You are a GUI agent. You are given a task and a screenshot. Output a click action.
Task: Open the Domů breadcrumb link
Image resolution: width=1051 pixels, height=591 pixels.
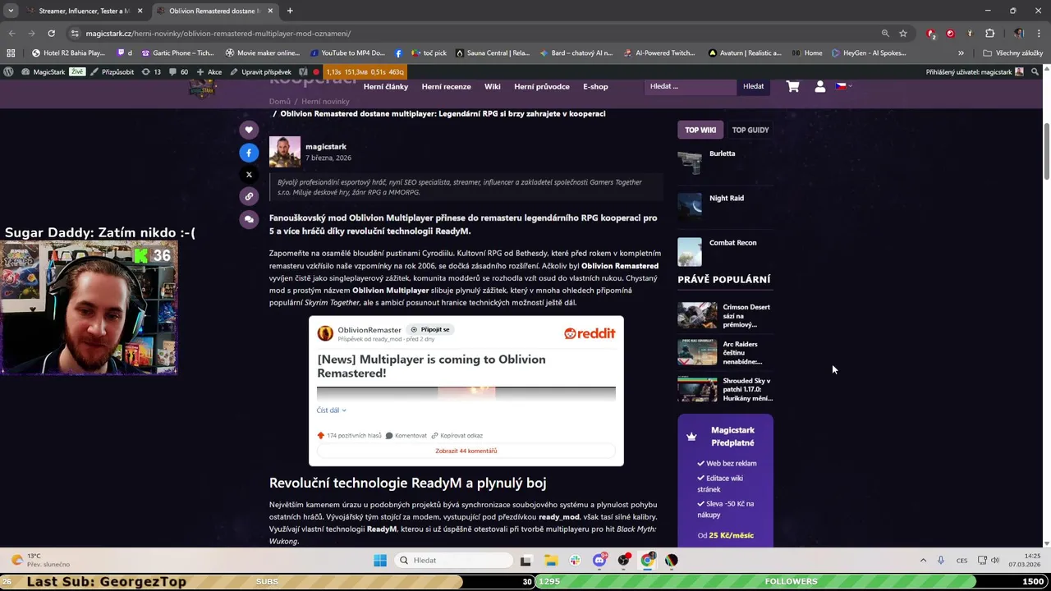[x=280, y=102]
